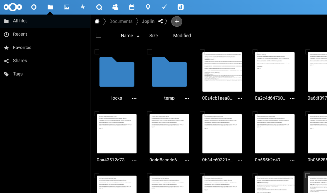This screenshot has height=193, width=327.
Task: Click file name 0add8ccadc6...
Action: 164,160
